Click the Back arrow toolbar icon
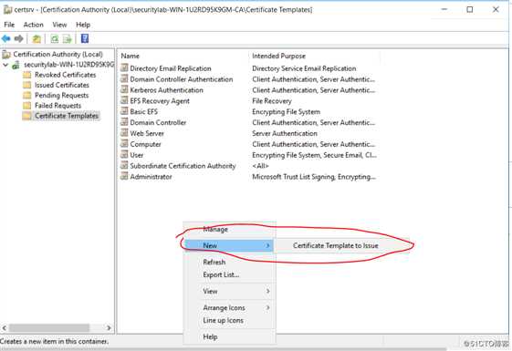The width and height of the screenshot is (512, 351). click(5, 39)
